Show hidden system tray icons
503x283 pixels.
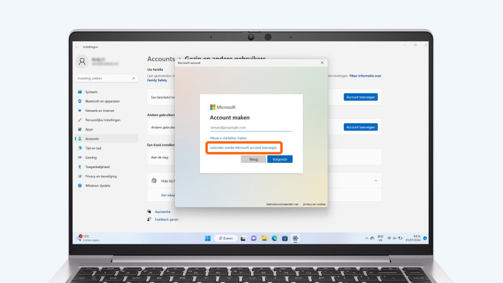[x=367, y=238]
